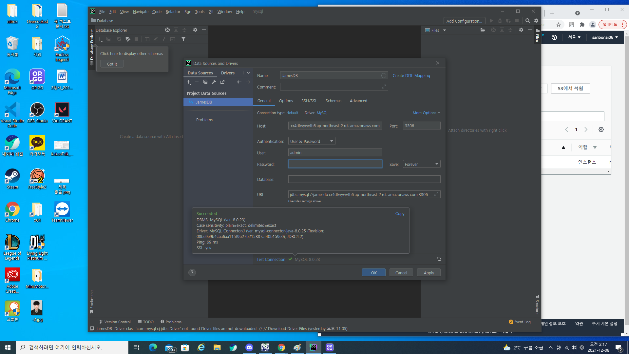The width and height of the screenshot is (629, 354).
Task: Click the filter icon in Database Explorer
Action: 183,39
